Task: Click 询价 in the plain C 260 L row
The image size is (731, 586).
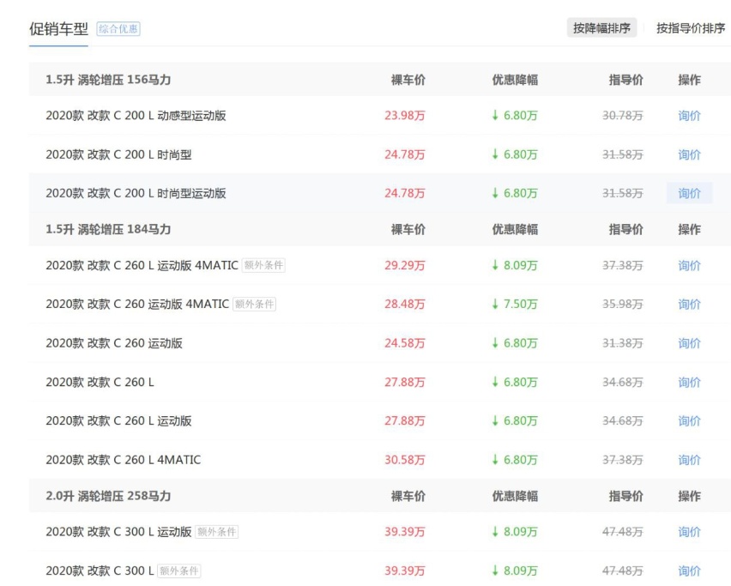Action: pos(689,383)
